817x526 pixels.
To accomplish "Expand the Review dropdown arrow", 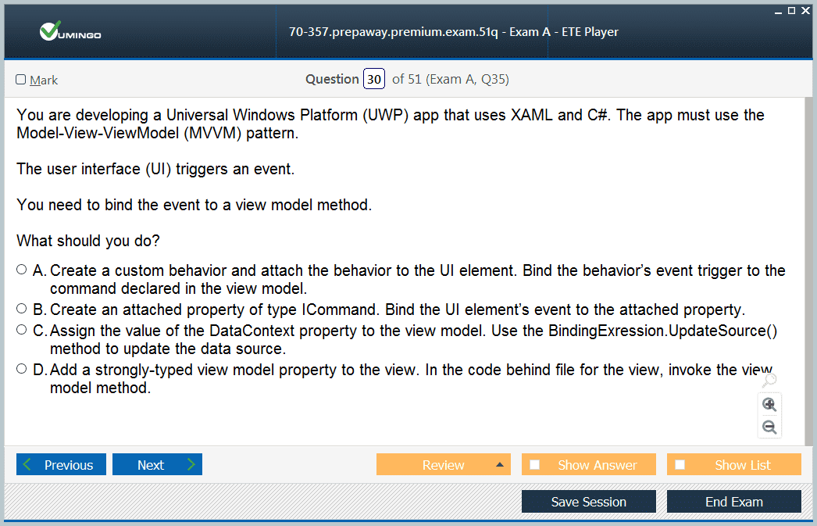I will (499, 465).
